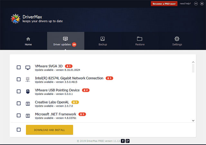
Task: Open the Google Plus icon in footer
Action: click(128, 141)
